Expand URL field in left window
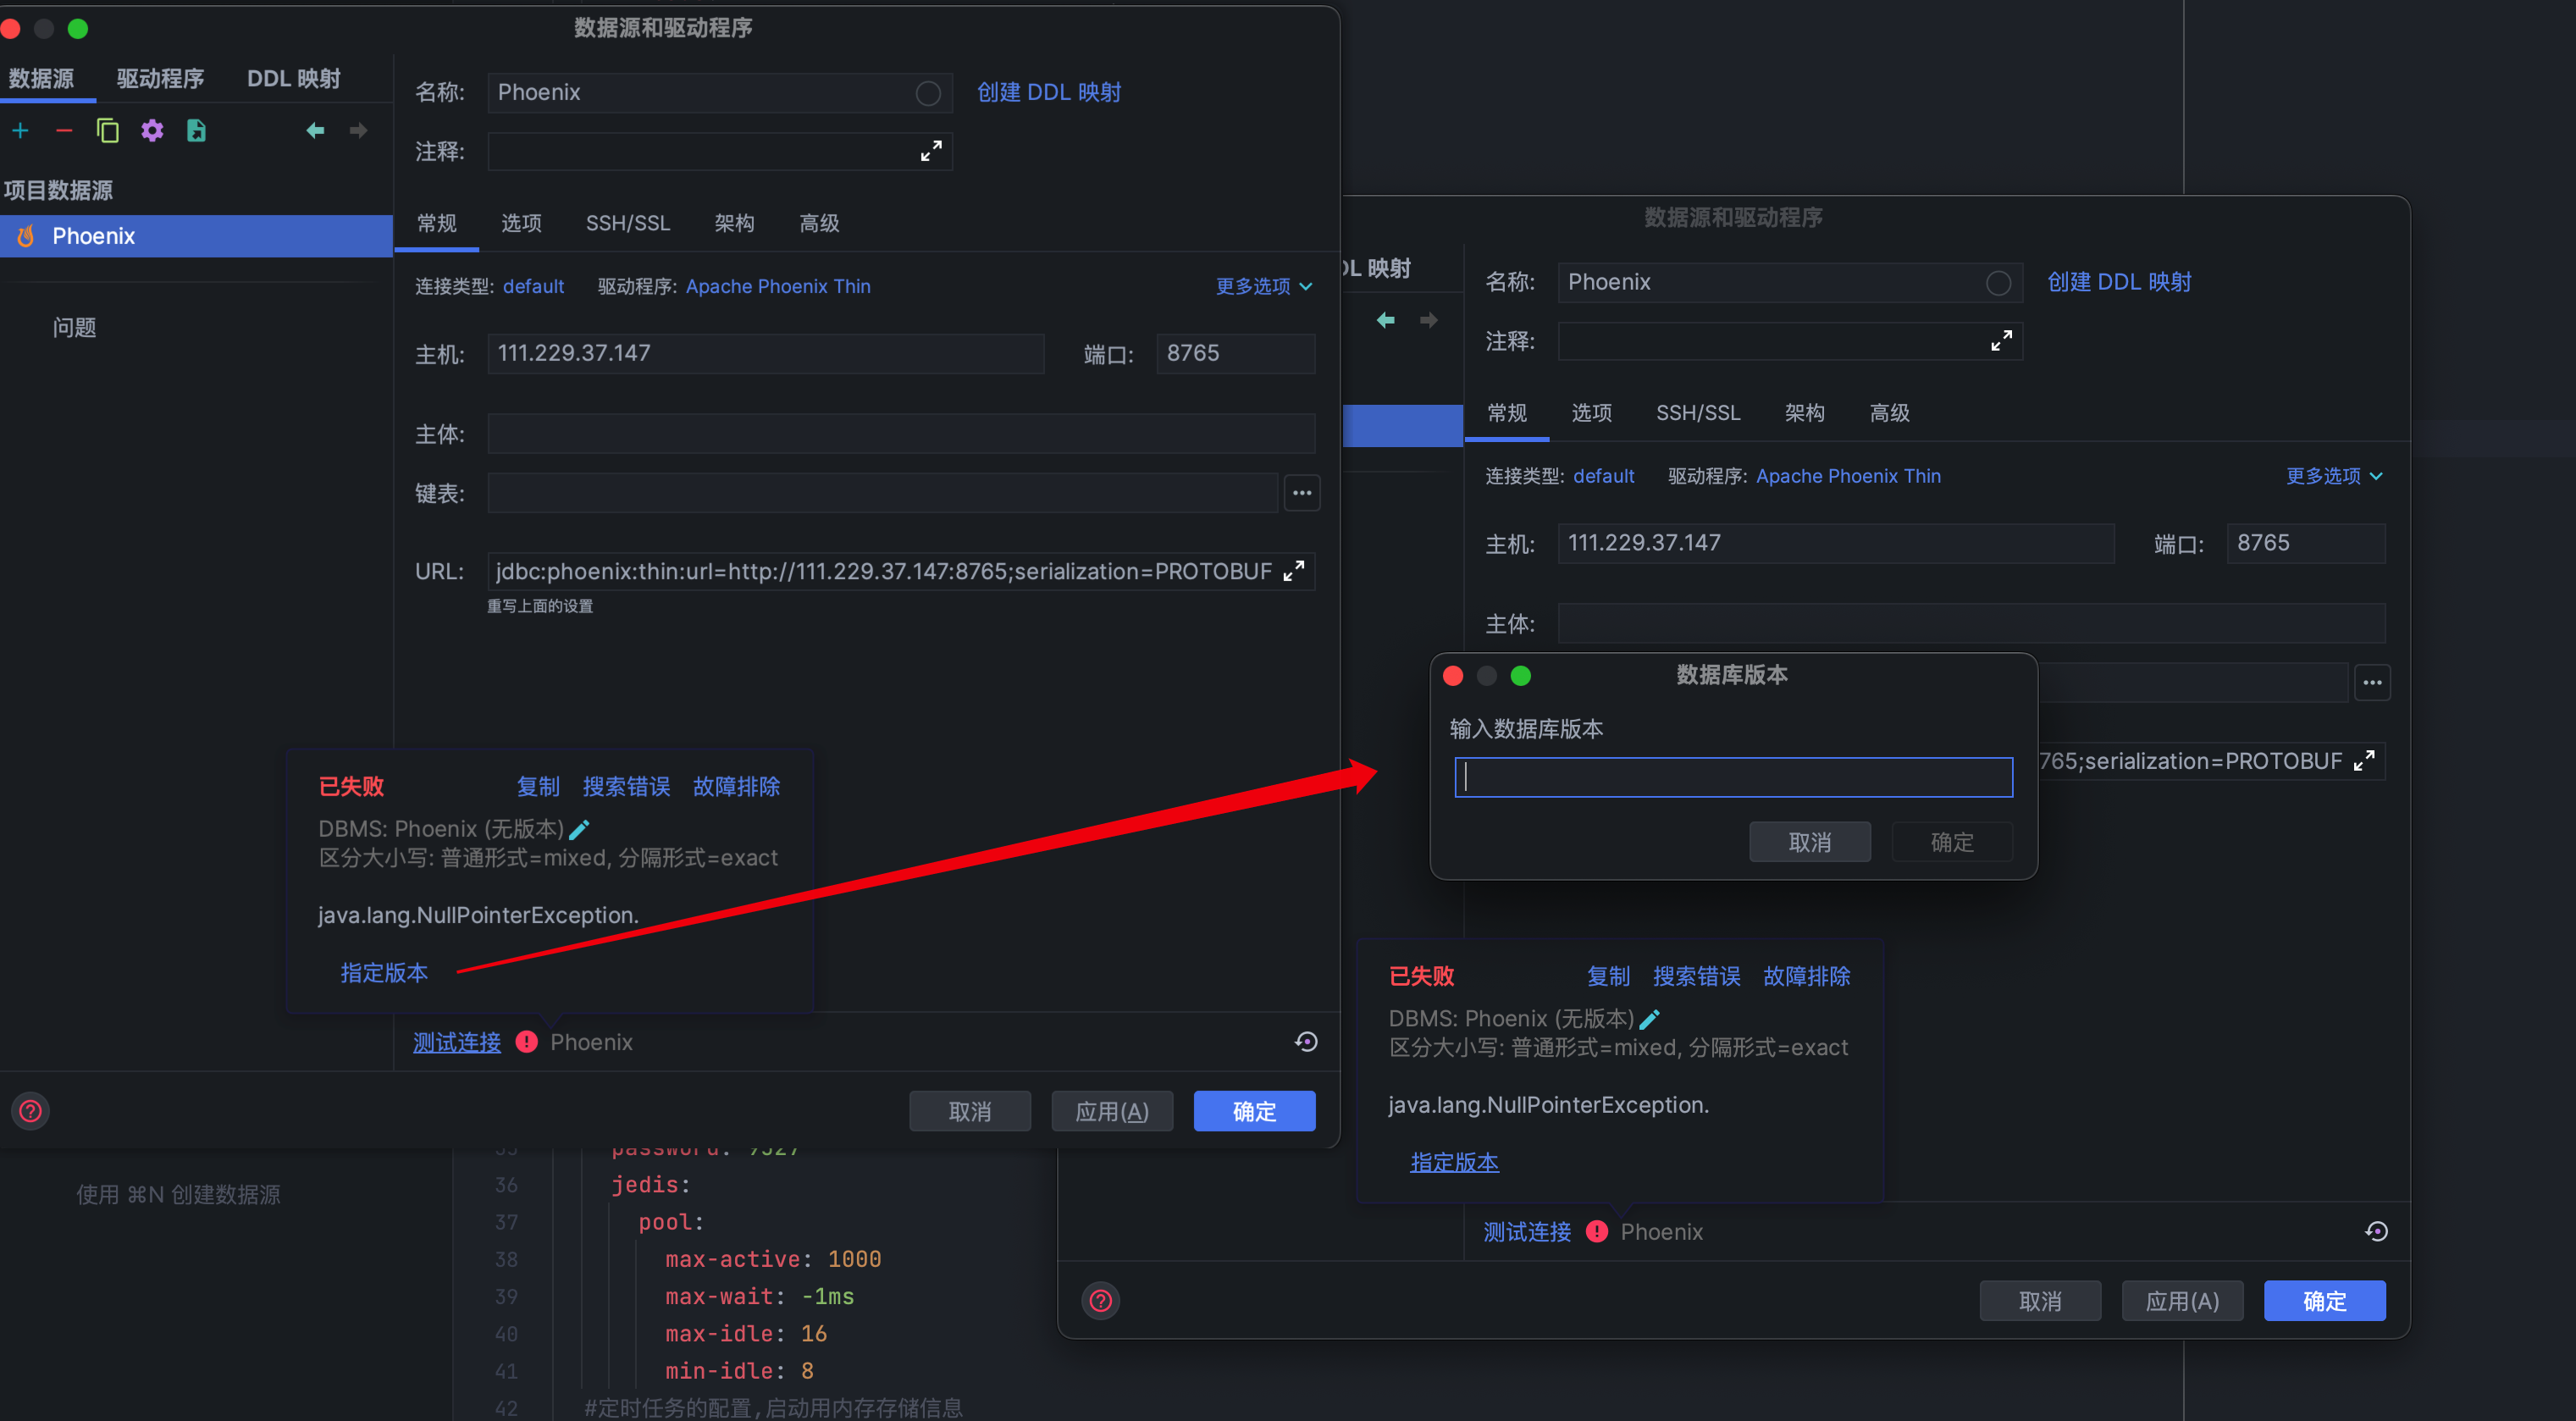Screen dimensions: 2576x1421 [1294, 571]
